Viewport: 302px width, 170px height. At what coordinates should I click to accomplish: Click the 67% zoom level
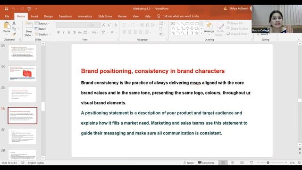292,163
